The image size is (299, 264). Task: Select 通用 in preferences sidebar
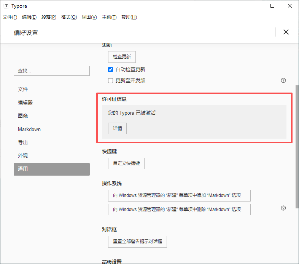click(x=52, y=169)
